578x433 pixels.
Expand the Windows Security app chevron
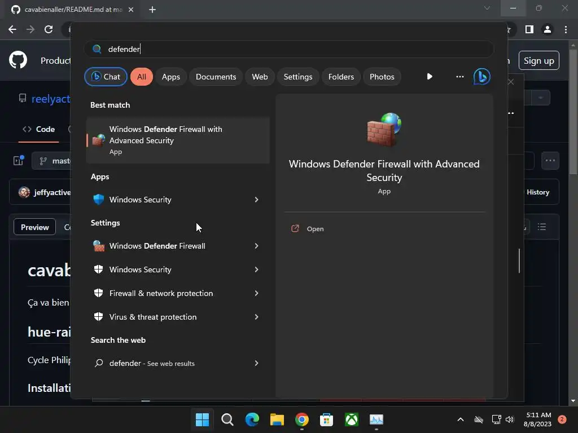pos(257,200)
